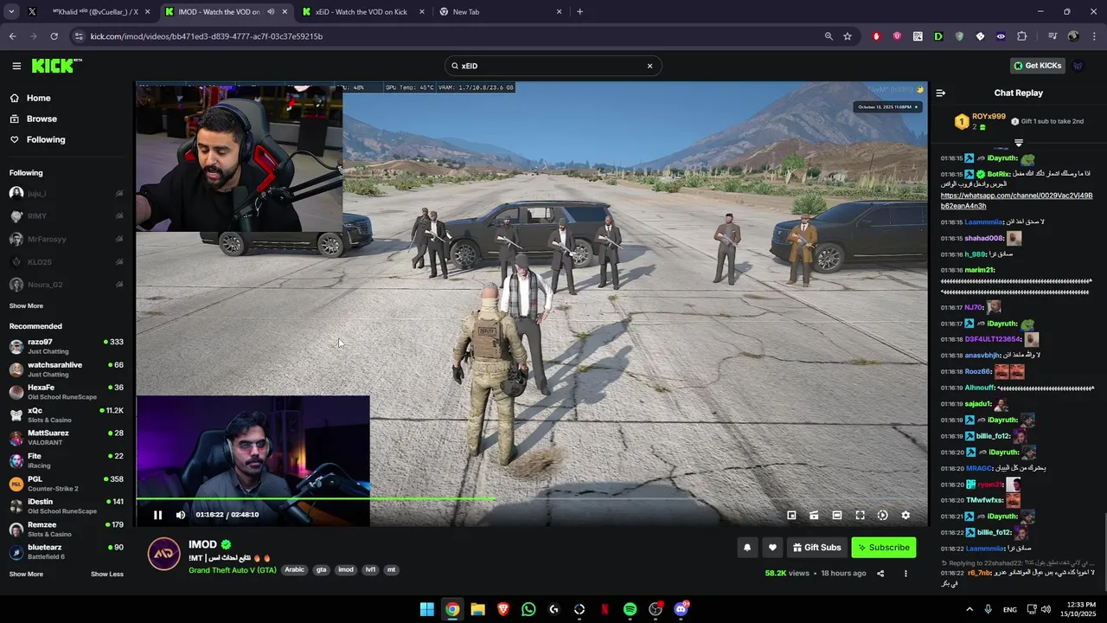Open the clip creation tool in player

pyautogui.click(x=814, y=515)
